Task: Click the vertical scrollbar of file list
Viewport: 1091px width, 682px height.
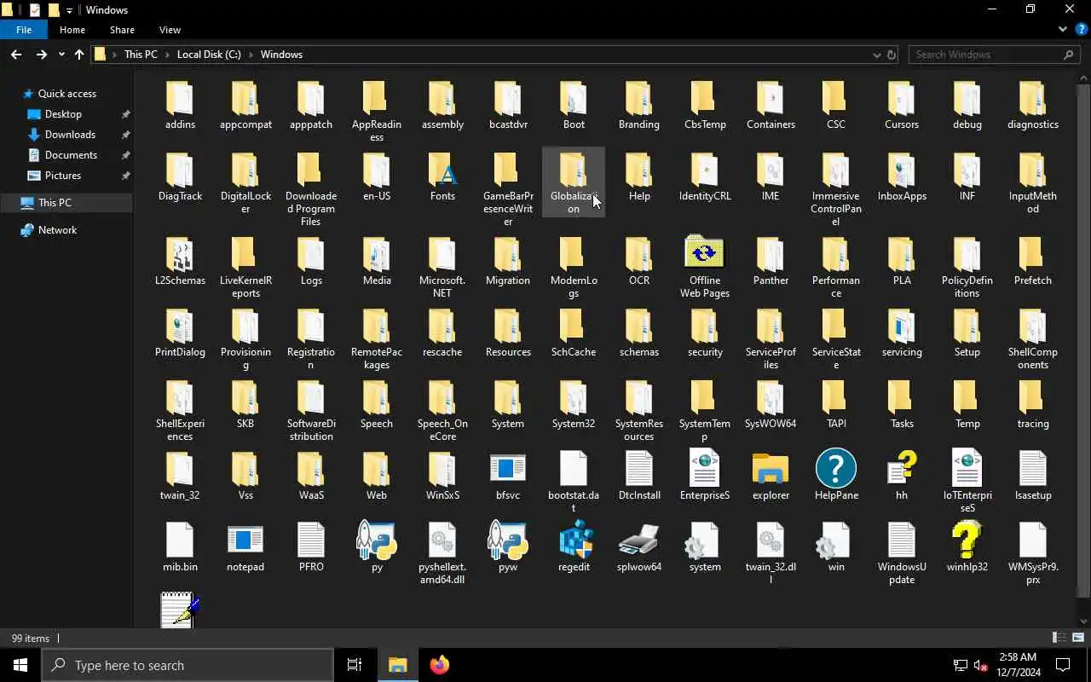Action: coord(1083,340)
